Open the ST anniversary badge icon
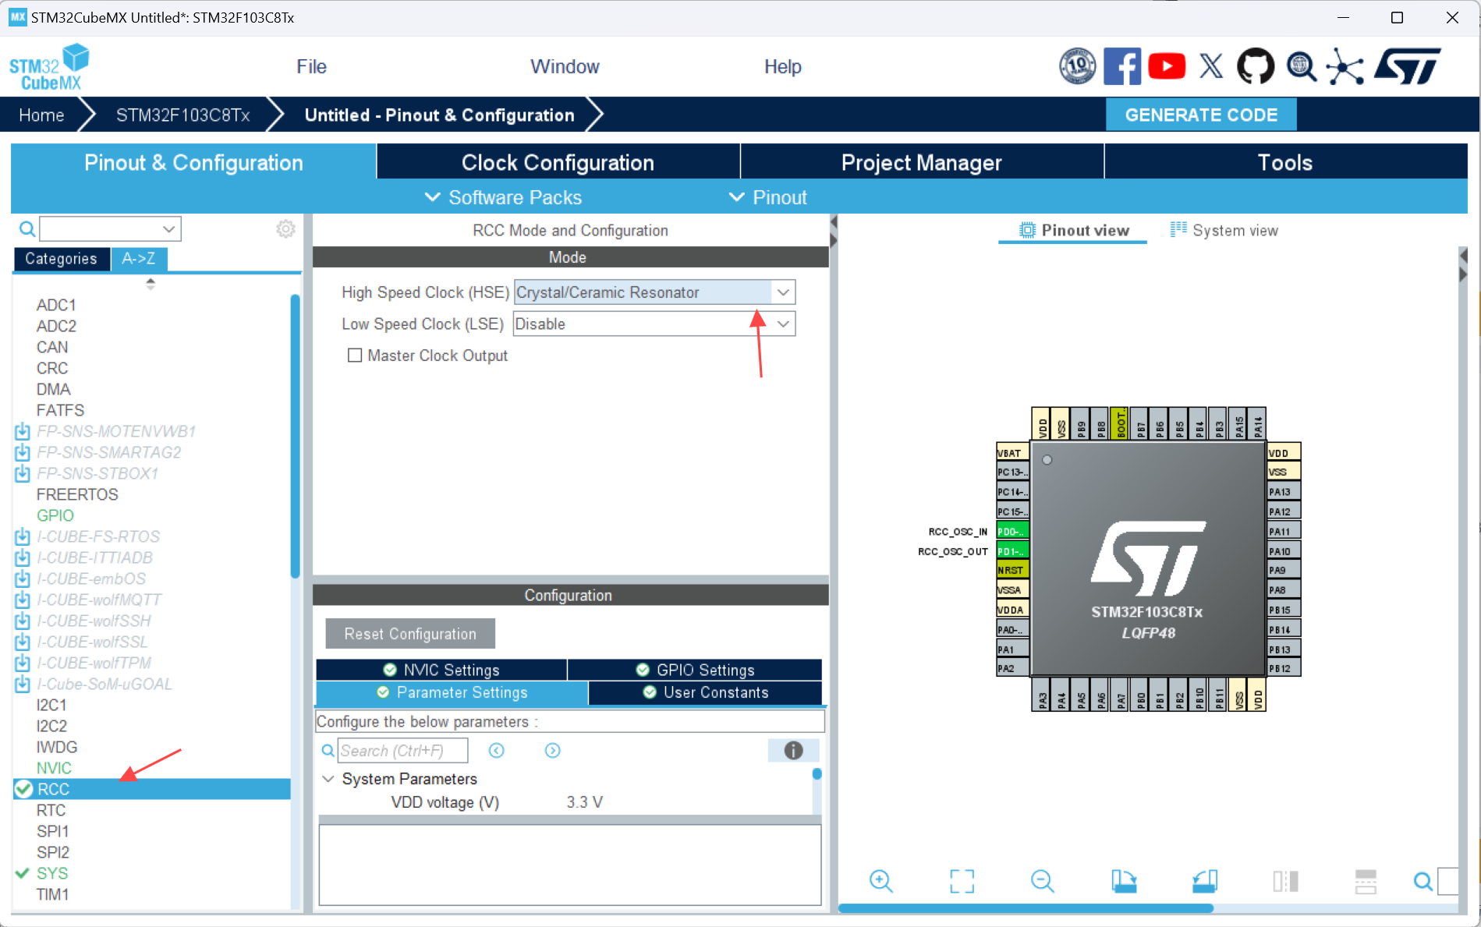This screenshot has height=927, width=1481. click(1077, 66)
